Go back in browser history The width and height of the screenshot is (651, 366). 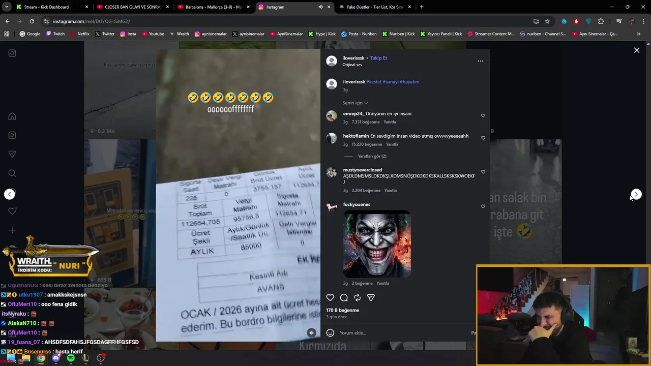point(7,21)
